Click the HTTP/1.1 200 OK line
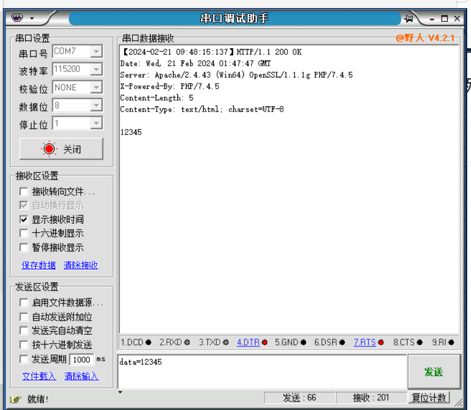 pos(211,52)
